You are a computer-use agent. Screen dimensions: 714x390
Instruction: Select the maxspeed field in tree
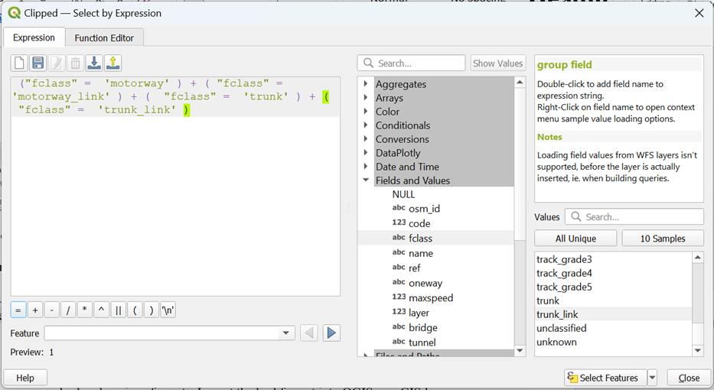[431, 297]
